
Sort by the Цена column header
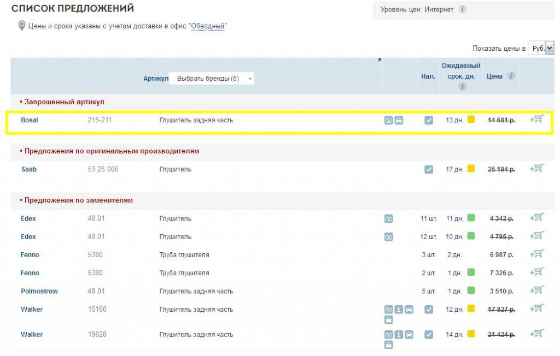point(494,76)
